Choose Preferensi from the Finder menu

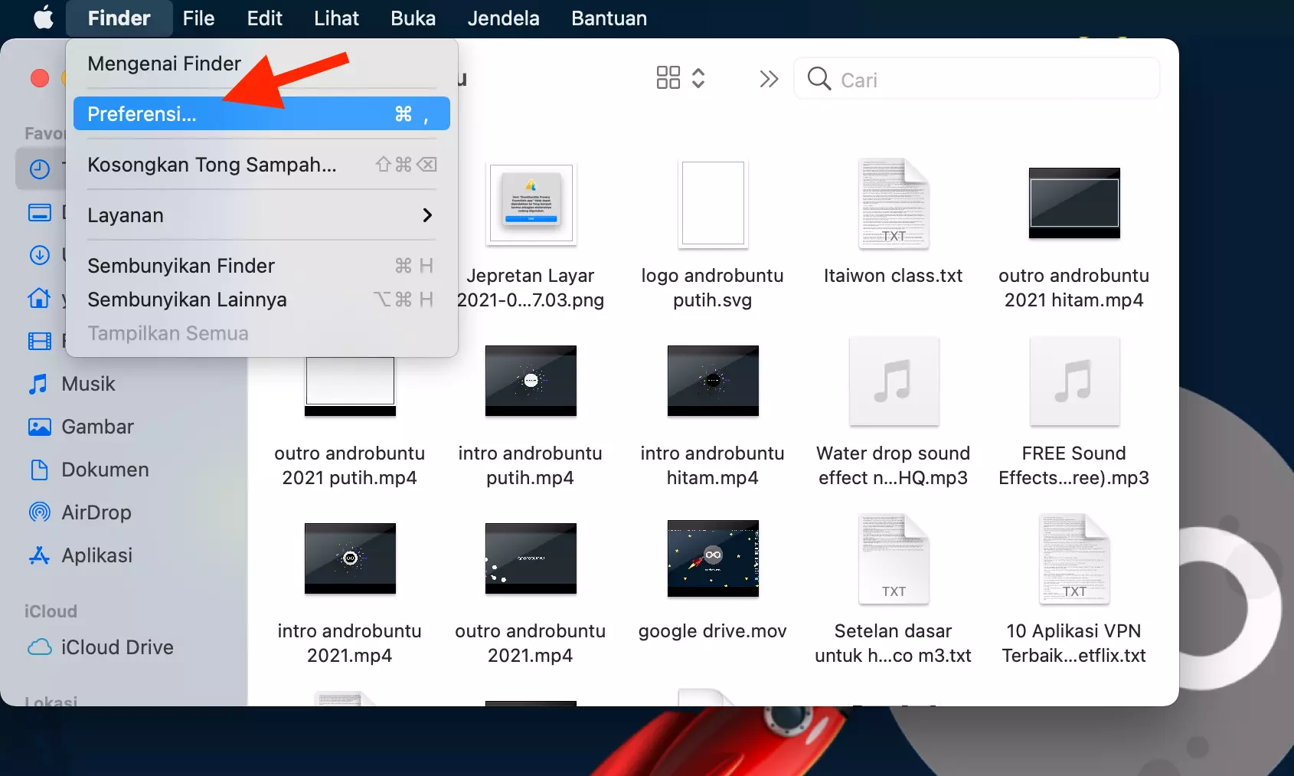(x=142, y=113)
